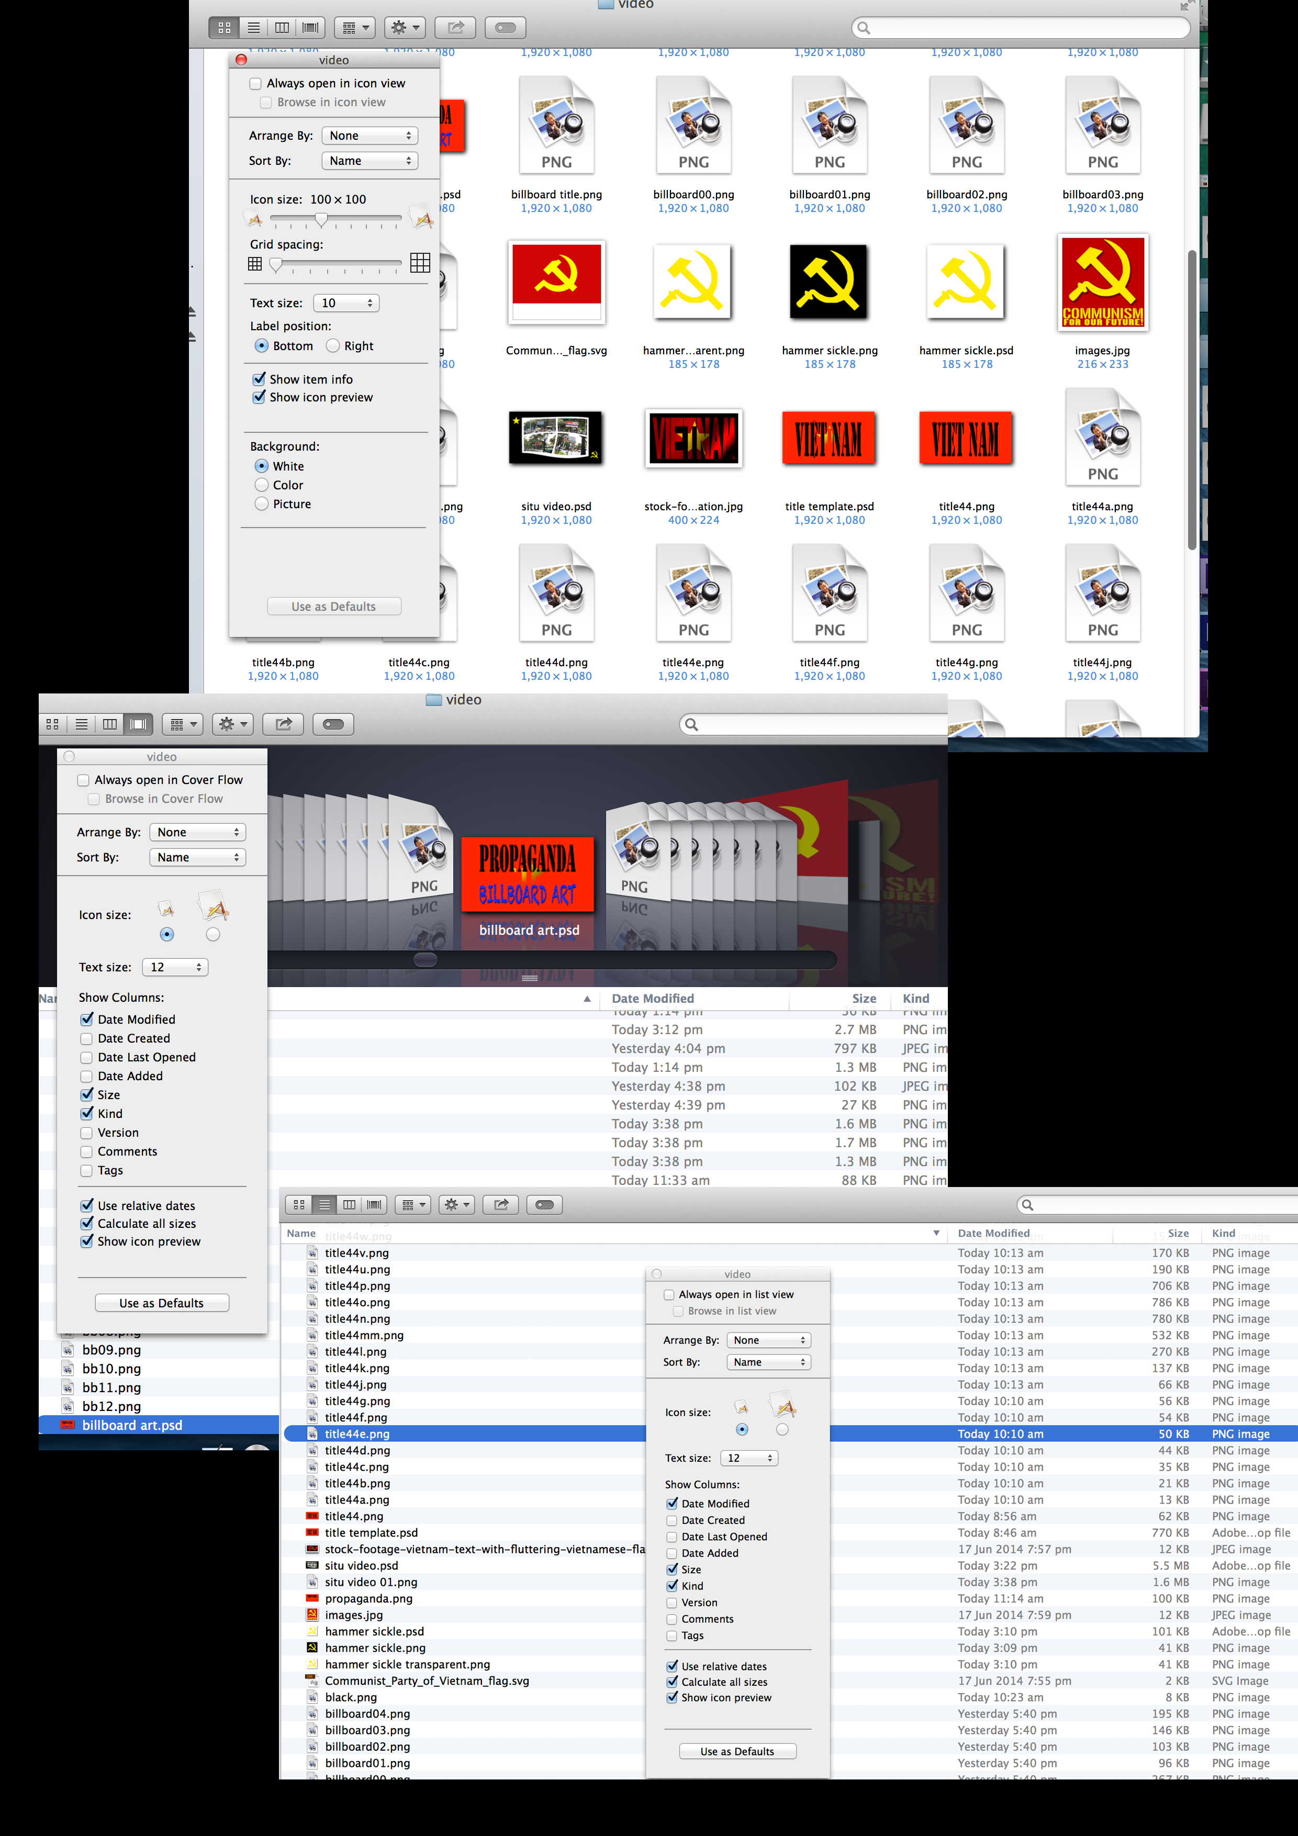Select title44g.png file icon
Viewport: 1298px width, 1836px height.
point(966,594)
